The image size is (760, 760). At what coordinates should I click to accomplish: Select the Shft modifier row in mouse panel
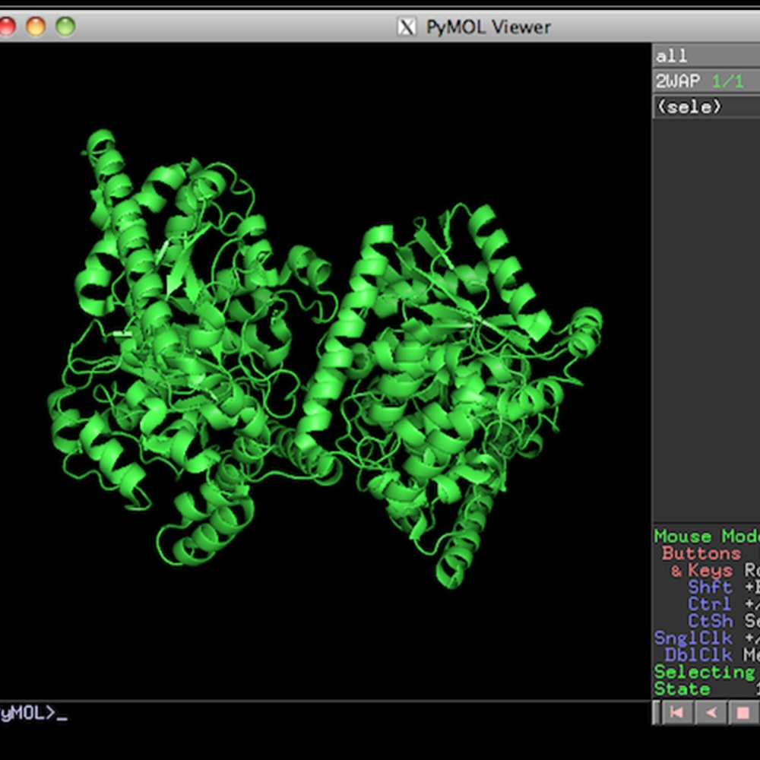click(x=709, y=587)
